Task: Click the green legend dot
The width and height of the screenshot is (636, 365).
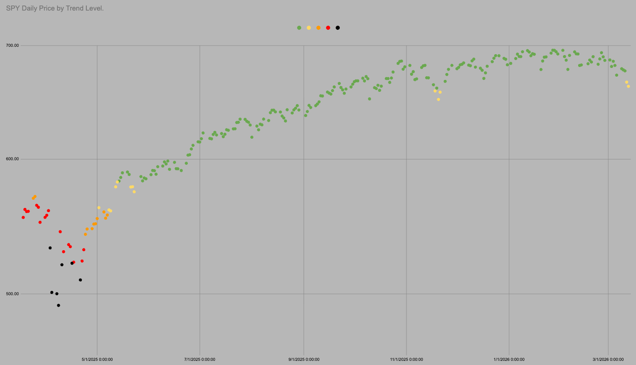Action: click(x=299, y=28)
